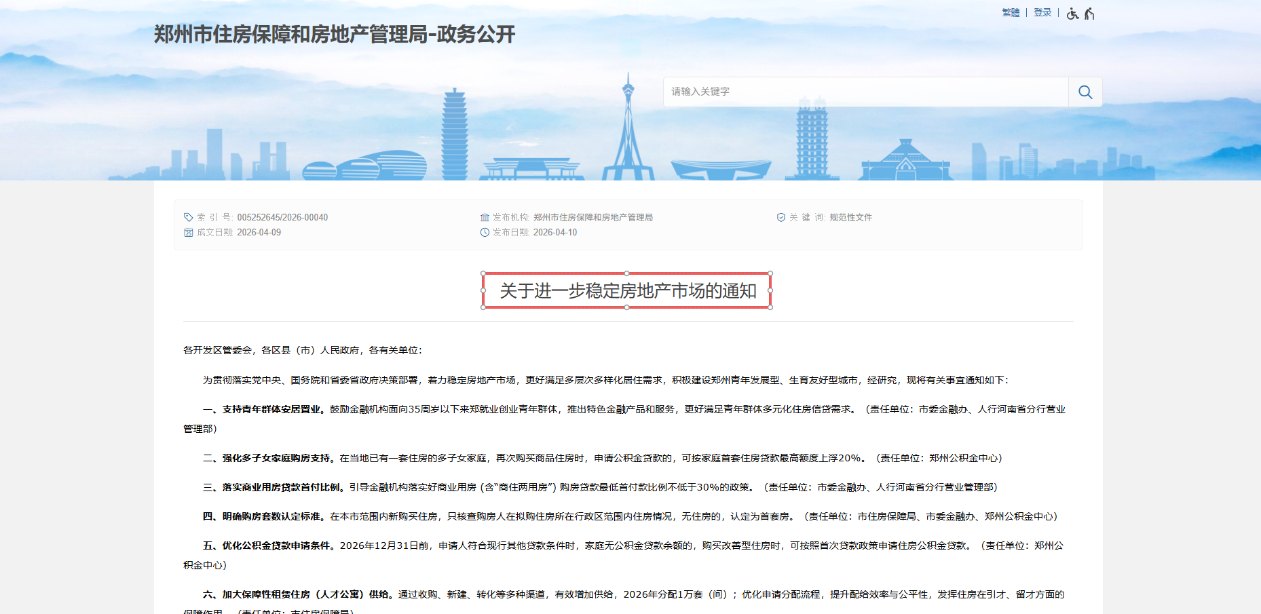Click the tag icon beside 索引号
Screen dimensions: 1261x614
coord(189,217)
